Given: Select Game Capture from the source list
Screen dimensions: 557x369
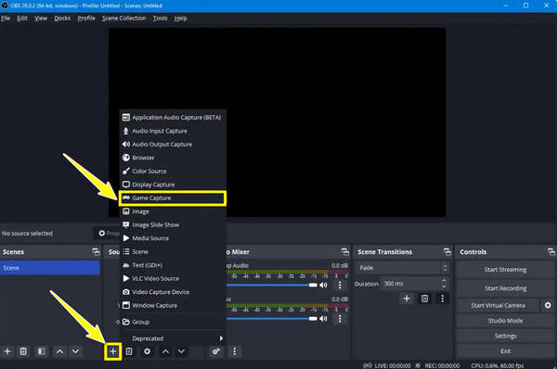Looking at the screenshot, I should pos(173,198).
